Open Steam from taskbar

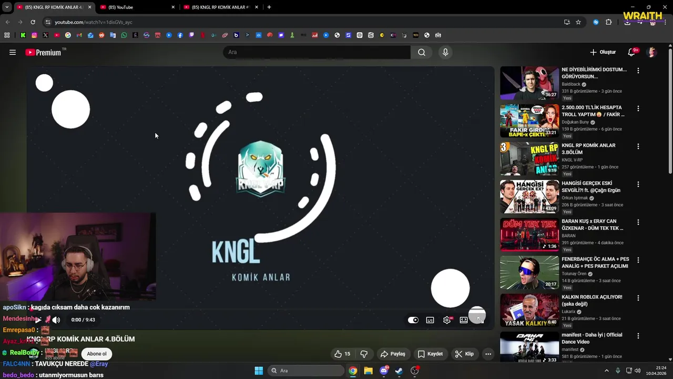(x=399, y=371)
